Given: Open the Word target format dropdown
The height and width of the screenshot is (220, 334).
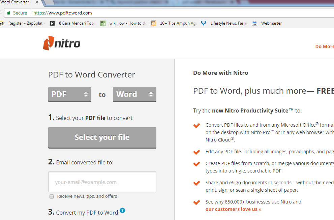Looking at the screenshot, I should [134, 94].
